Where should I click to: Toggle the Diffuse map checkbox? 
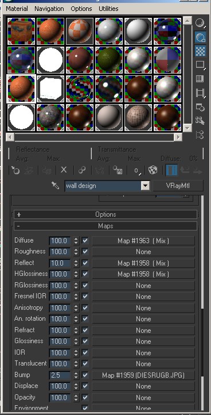[x=85, y=241]
